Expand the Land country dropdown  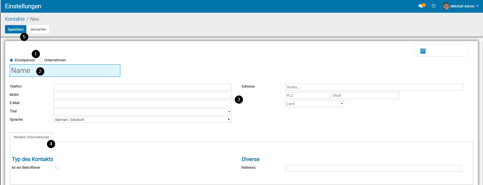click(342, 104)
